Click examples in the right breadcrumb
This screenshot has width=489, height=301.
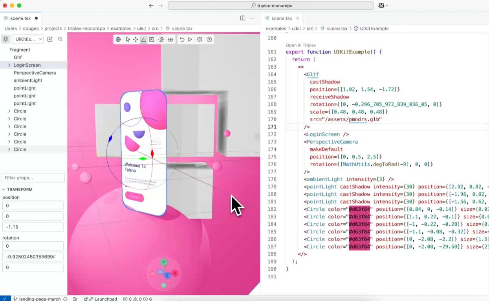(x=276, y=29)
